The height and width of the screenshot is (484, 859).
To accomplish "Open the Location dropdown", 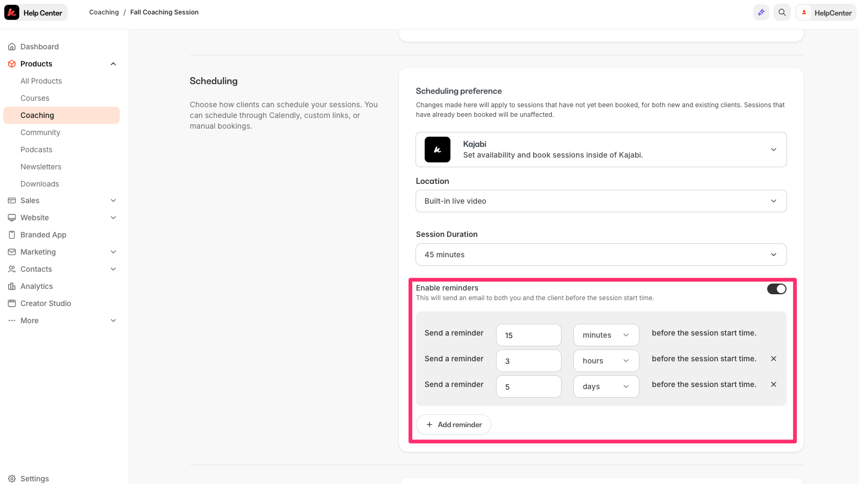I will pyautogui.click(x=601, y=201).
